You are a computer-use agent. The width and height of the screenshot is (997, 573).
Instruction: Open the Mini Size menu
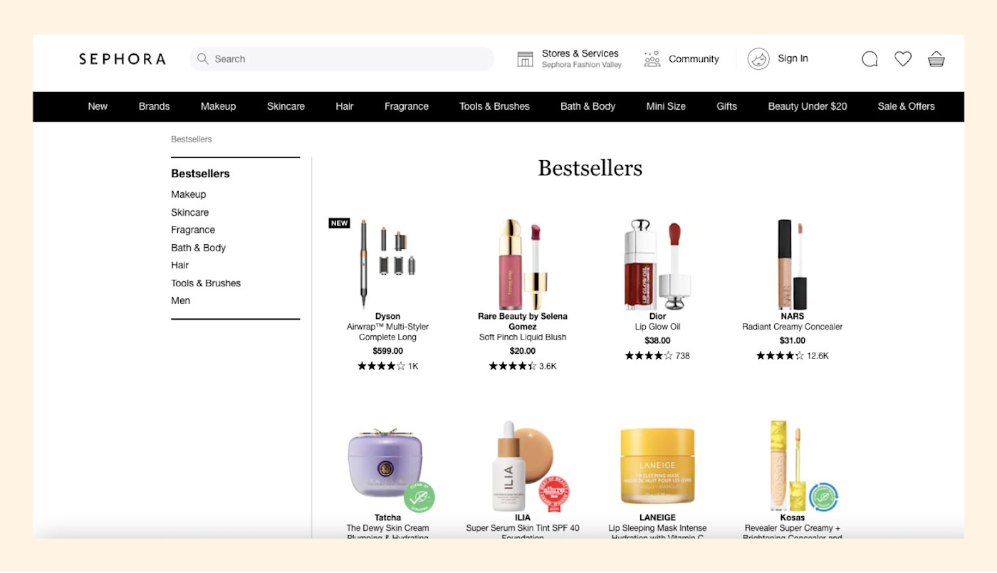666,106
